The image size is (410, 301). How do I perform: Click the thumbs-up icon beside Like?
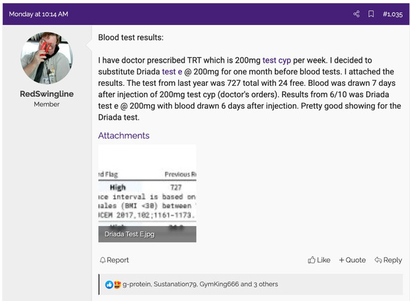311,260
